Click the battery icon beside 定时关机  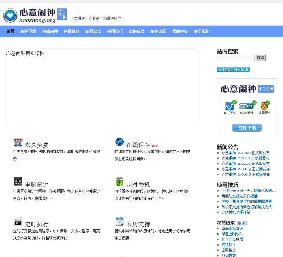click(x=120, y=182)
